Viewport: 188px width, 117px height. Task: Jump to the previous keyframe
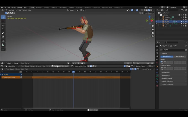(x=75, y=63)
